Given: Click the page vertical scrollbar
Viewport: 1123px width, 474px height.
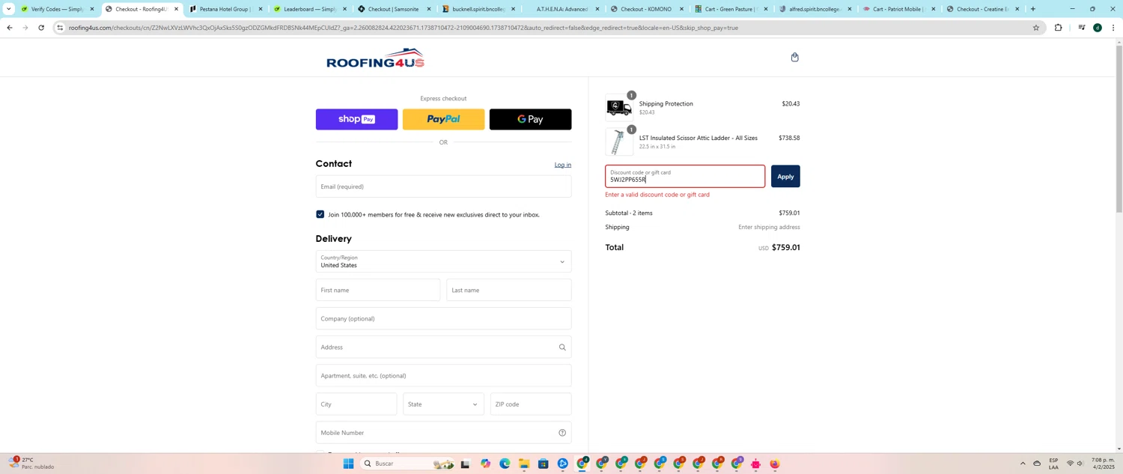Looking at the screenshot, I should point(1119,127).
